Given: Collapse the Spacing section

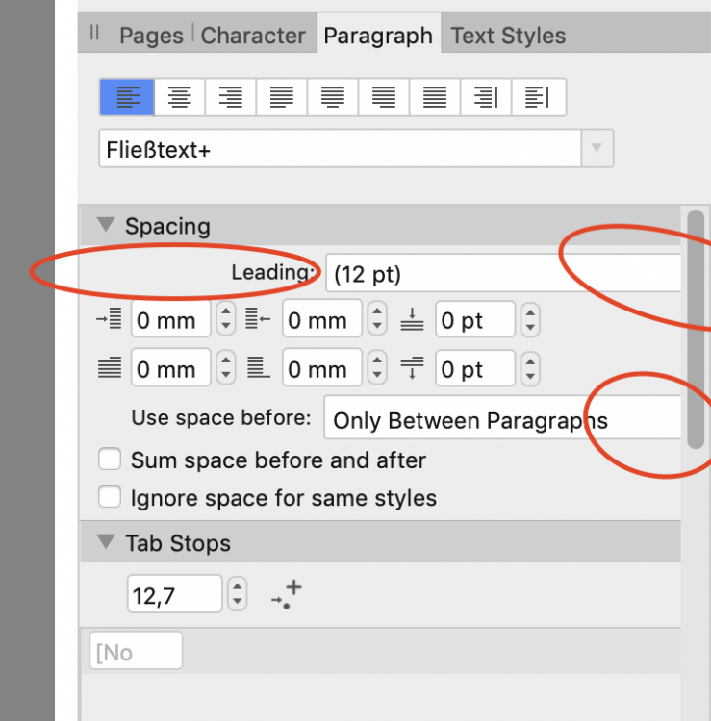Looking at the screenshot, I should coord(106,226).
